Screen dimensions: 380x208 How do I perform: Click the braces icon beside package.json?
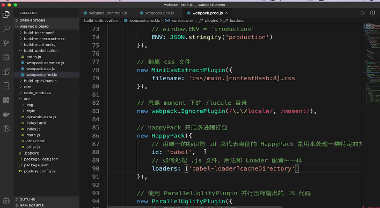pos(20,165)
